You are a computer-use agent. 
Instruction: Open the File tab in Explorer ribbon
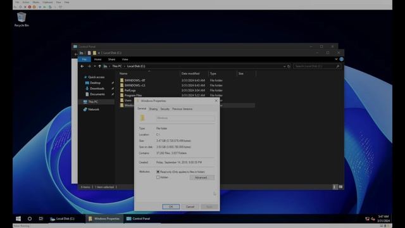coord(84,60)
